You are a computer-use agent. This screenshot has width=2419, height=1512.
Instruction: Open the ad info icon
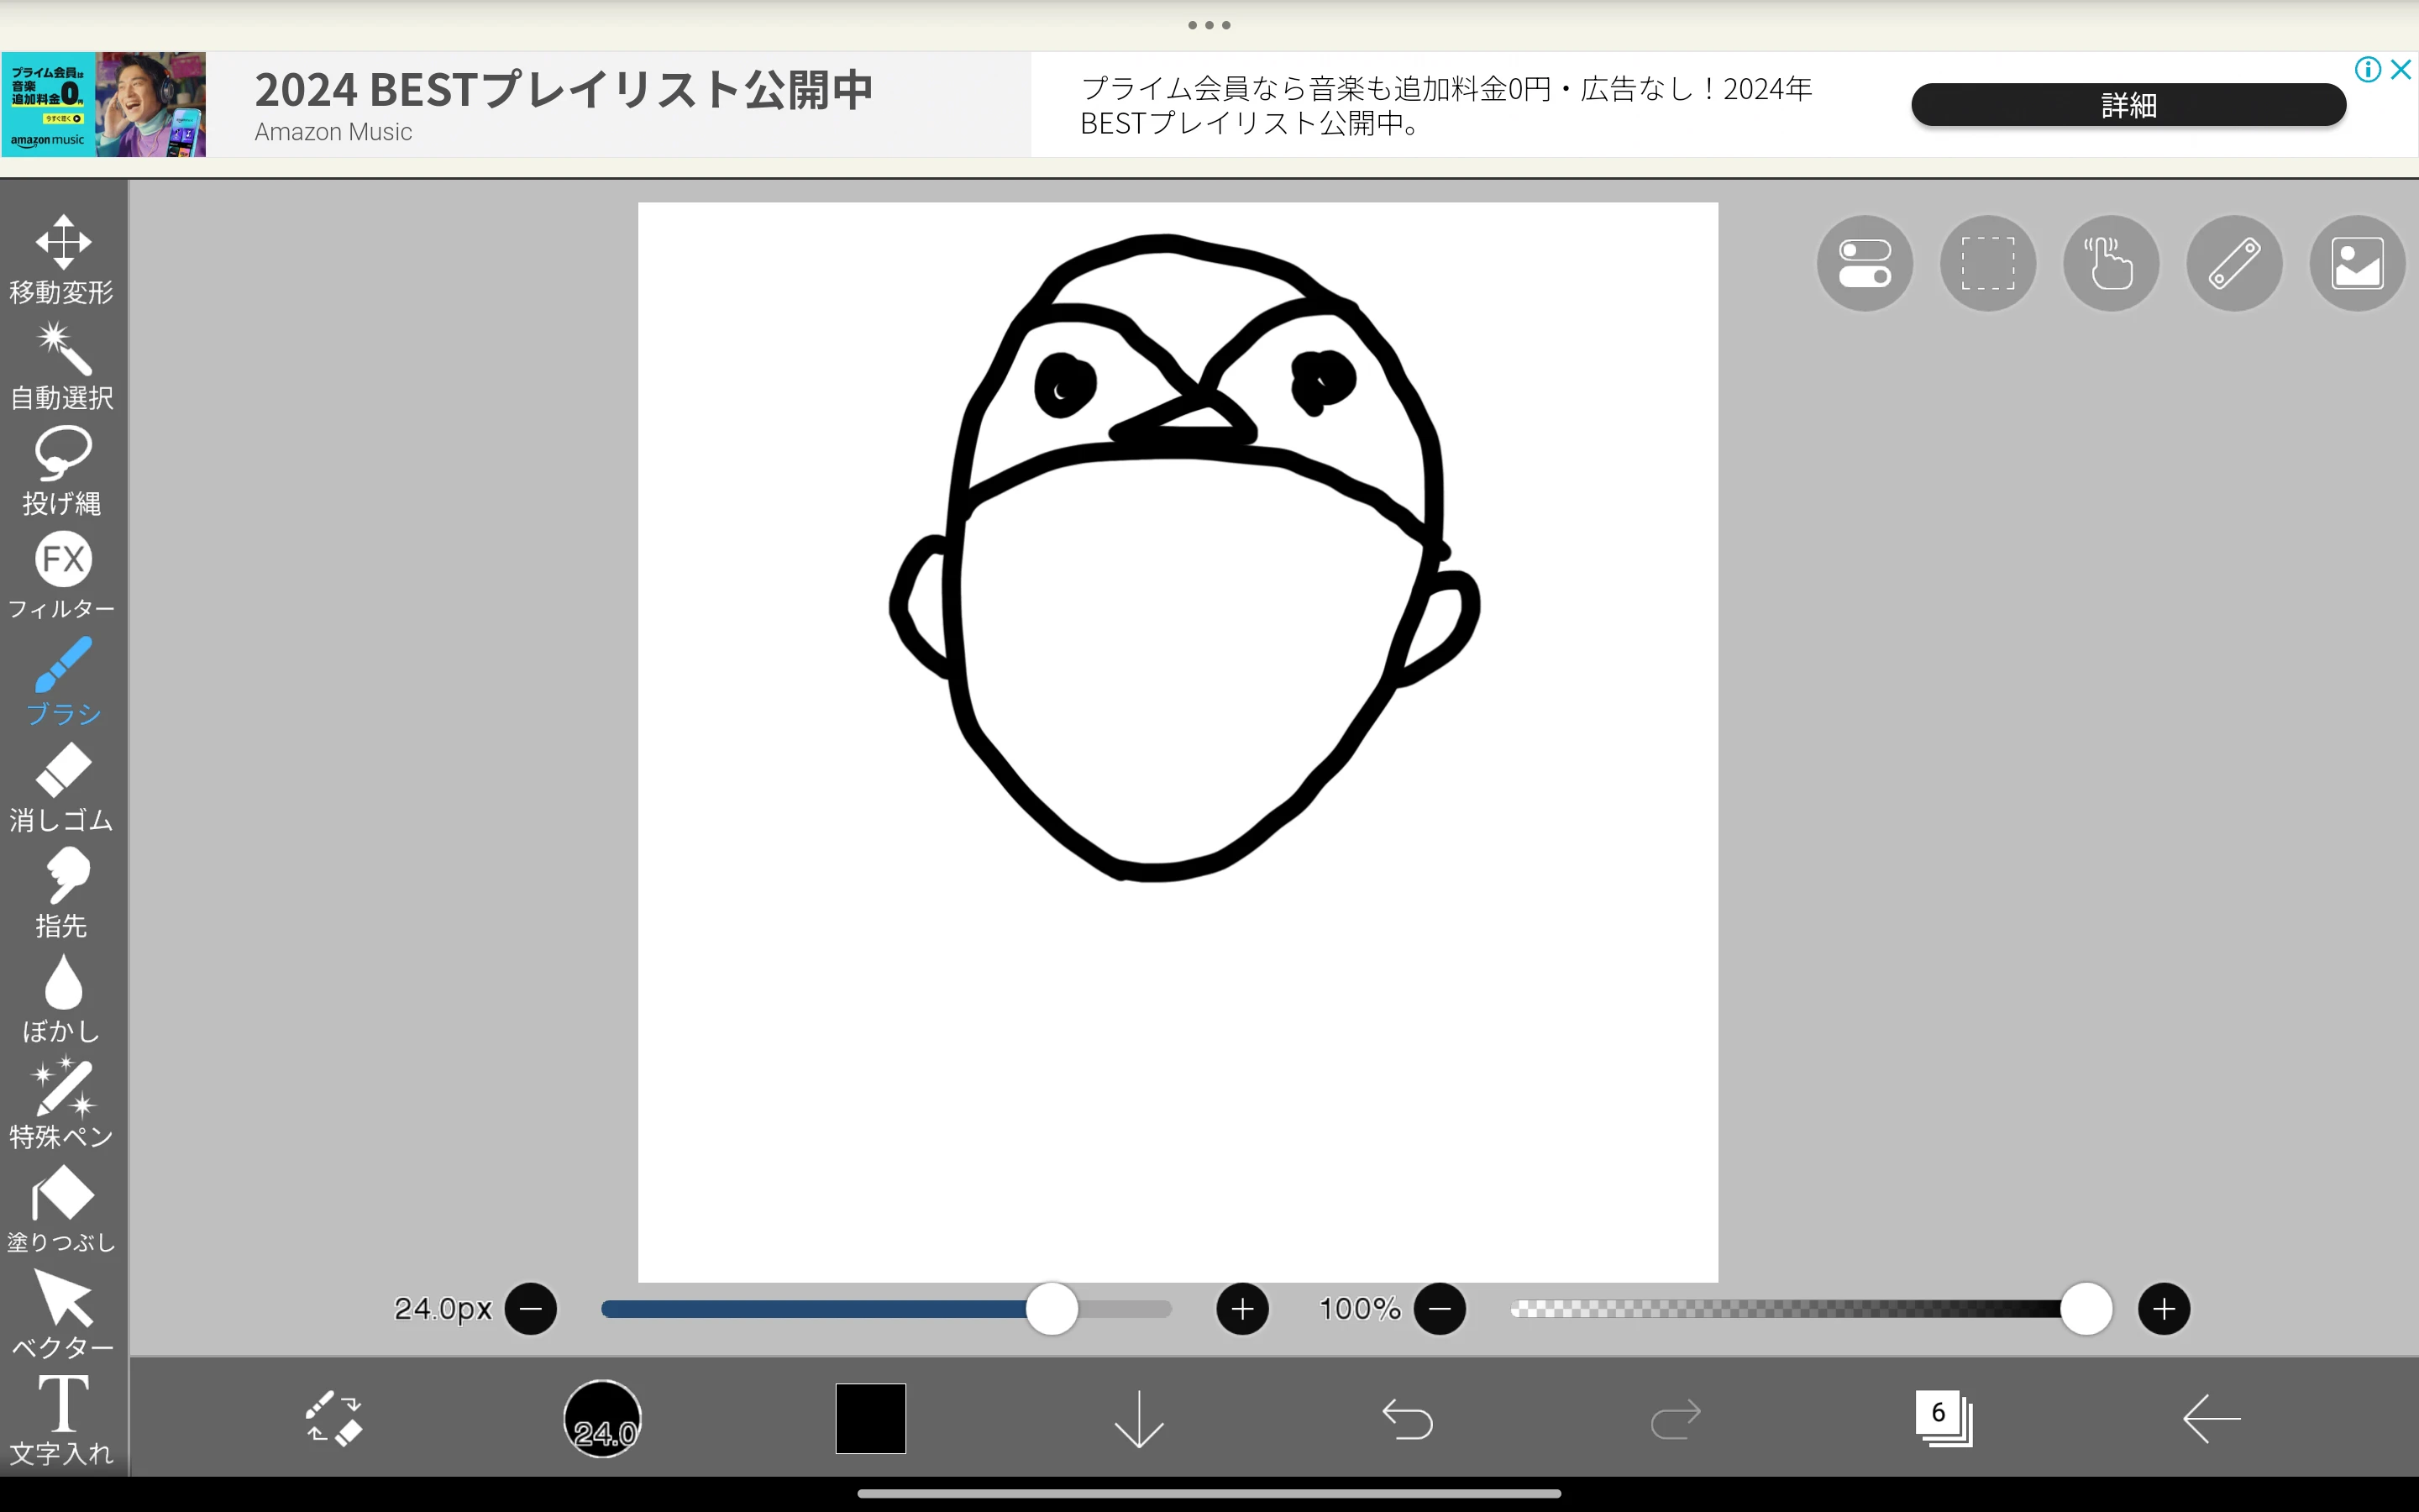[2367, 70]
